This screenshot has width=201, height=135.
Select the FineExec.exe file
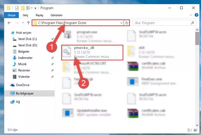[x=153, y=81]
